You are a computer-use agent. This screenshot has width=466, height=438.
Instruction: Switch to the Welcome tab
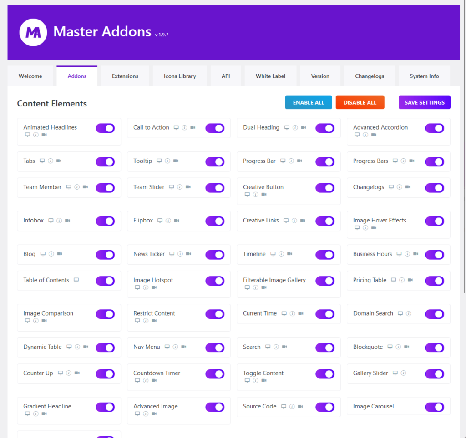click(x=30, y=76)
